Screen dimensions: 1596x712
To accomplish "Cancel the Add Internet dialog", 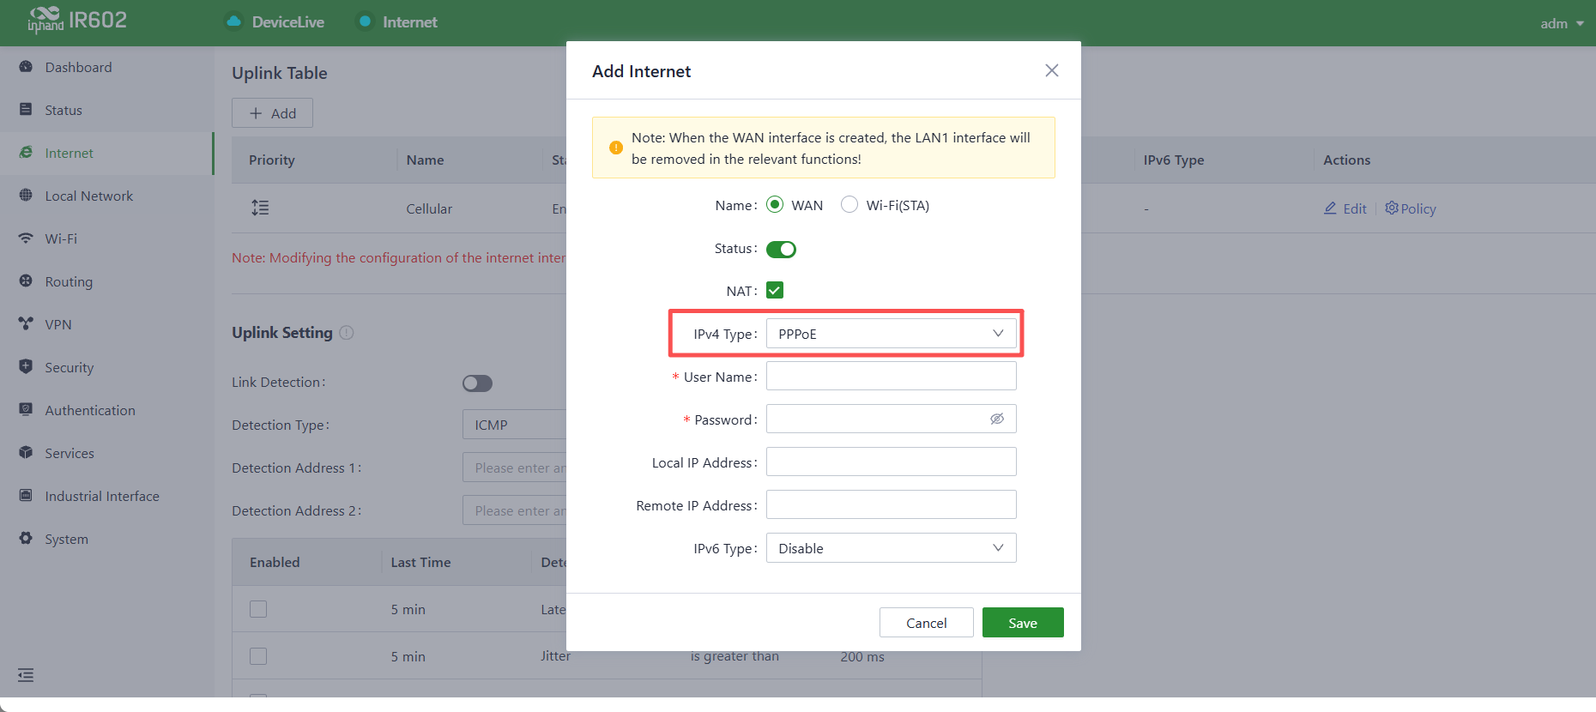I will [927, 623].
